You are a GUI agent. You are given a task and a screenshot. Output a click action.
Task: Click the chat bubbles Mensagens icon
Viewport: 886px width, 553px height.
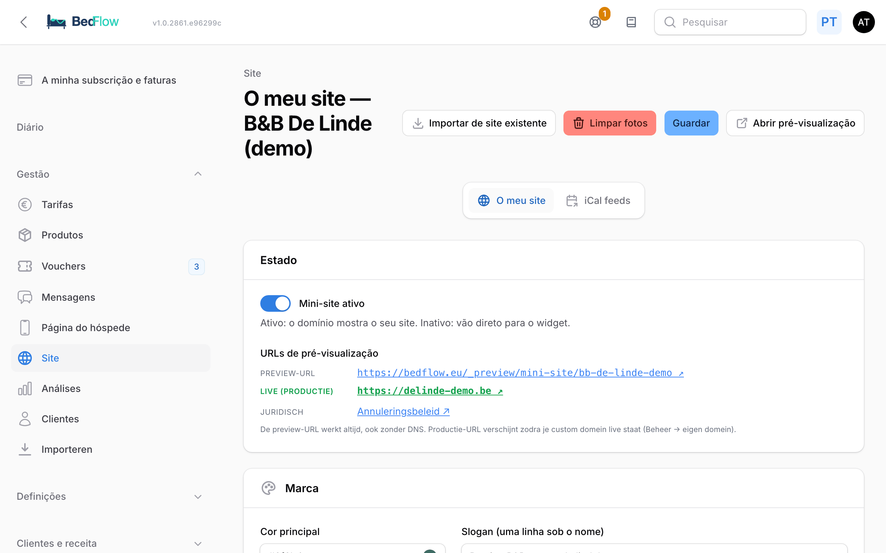pos(25,297)
